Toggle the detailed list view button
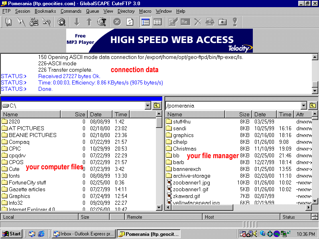Screen dimensions: 319x239 (145, 22)
